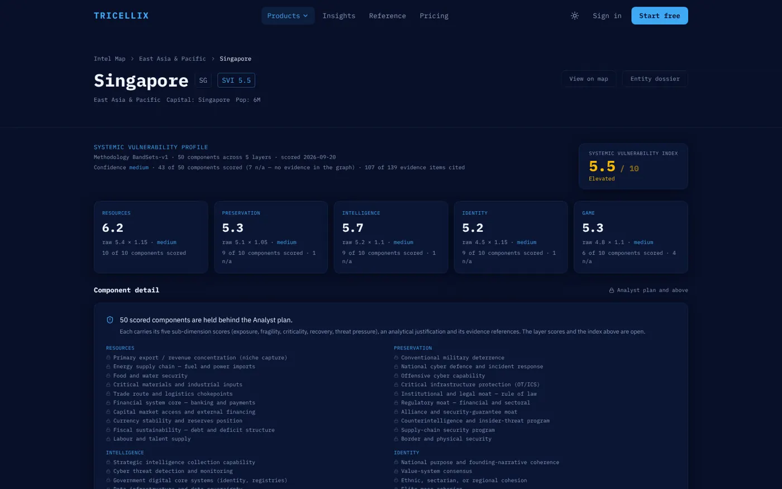Click lock icon for Trade route and logistics chokepoints
The image size is (782, 489).
click(108, 394)
